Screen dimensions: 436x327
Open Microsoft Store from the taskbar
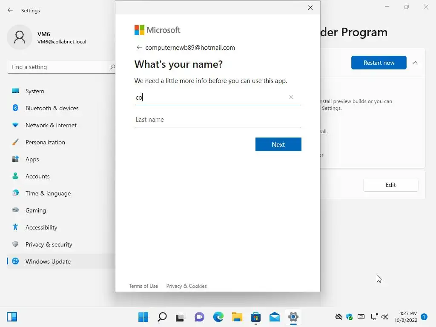(x=256, y=317)
